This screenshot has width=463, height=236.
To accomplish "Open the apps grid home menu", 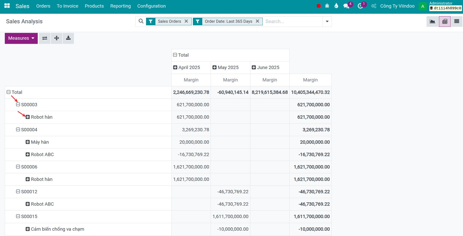I will [x=7, y=6].
